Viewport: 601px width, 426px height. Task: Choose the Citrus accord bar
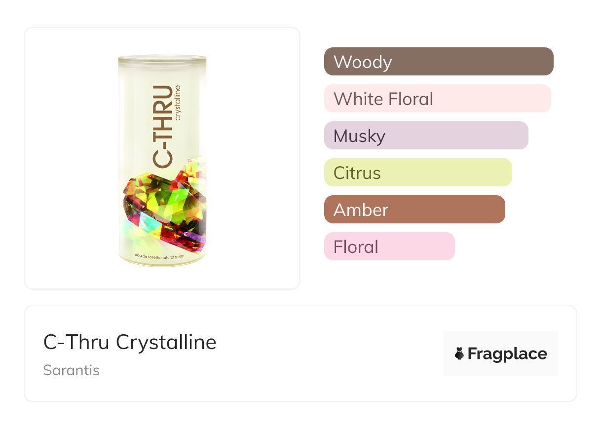click(x=417, y=173)
